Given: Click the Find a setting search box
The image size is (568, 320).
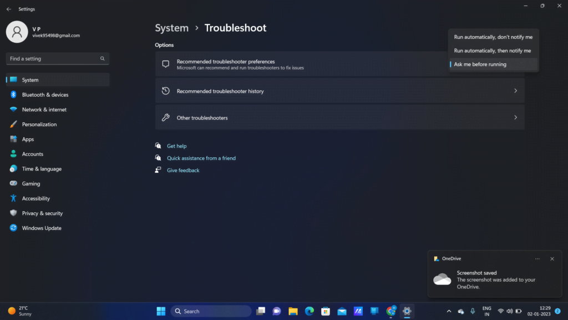Looking at the screenshot, I should pos(58,58).
